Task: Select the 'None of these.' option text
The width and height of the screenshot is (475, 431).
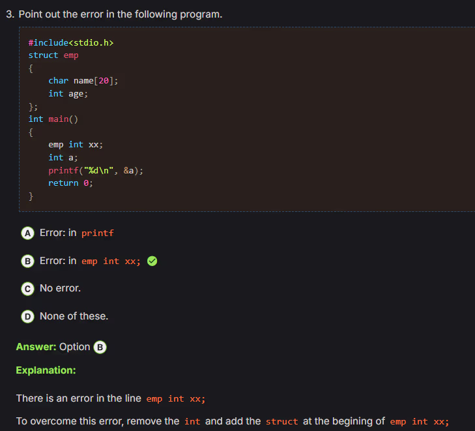Action: pos(74,316)
